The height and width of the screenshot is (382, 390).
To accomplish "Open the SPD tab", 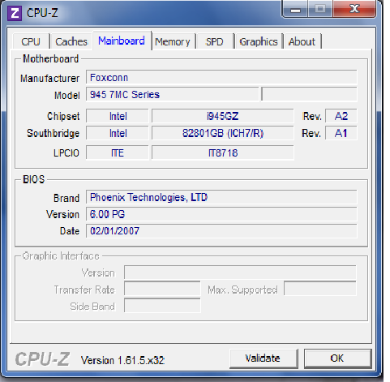I will pyautogui.click(x=215, y=41).
